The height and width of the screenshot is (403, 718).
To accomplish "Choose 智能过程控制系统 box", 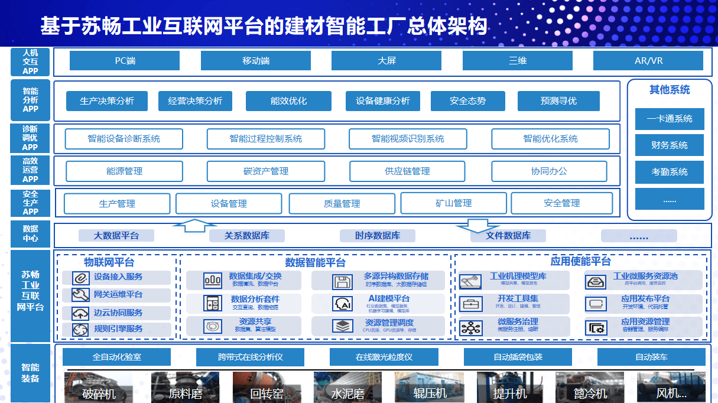I will (x=265, y=139).
